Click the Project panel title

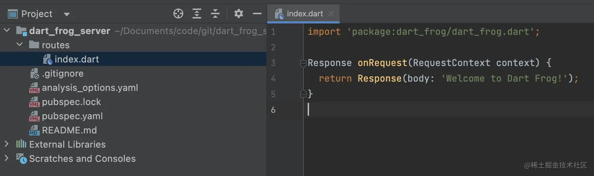tap(37, 14)
